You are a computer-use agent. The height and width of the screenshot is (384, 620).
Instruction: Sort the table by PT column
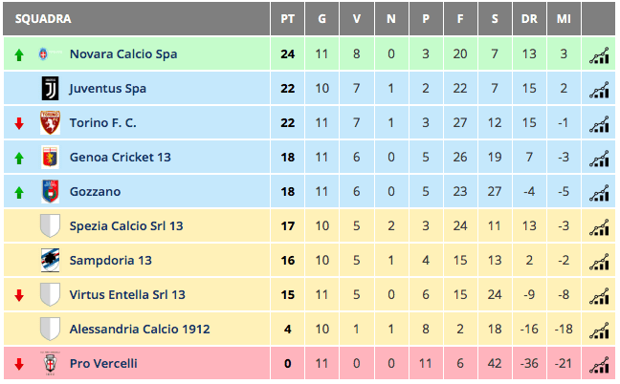click(288, 19)
